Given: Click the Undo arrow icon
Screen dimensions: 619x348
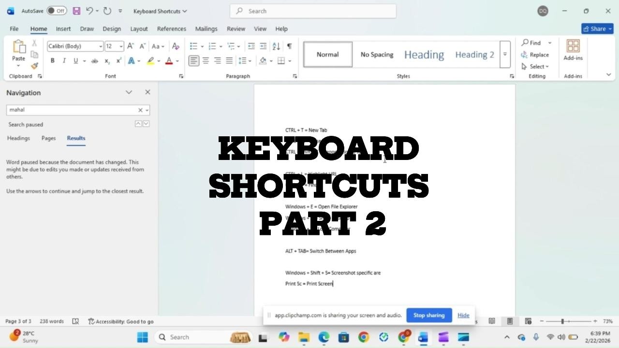Looking at the screenshot, I should [89, 11].
